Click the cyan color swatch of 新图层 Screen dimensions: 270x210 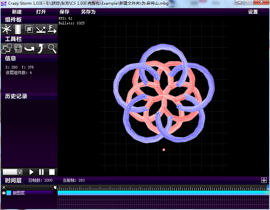pos(9,193)
